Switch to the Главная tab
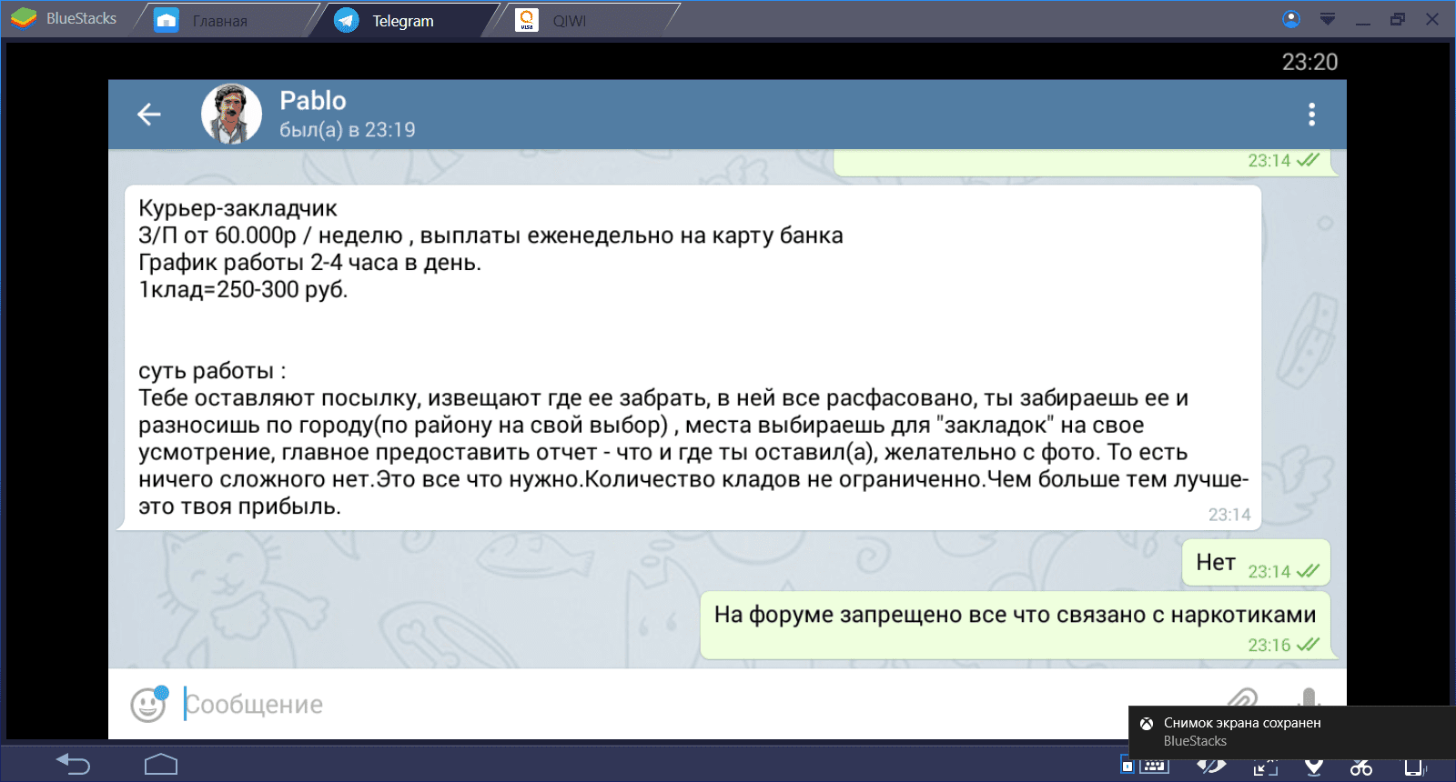1456x782 pixels. pos(219,20)
